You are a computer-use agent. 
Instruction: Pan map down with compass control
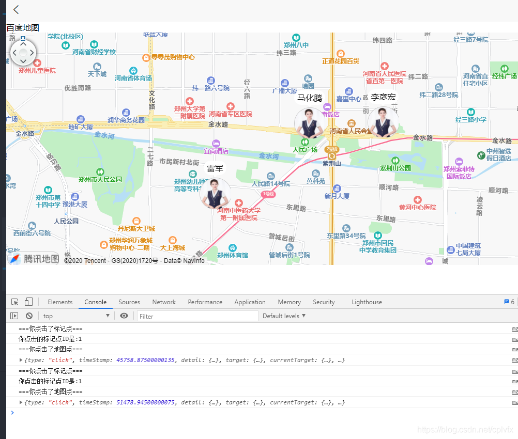pos(23,61)
